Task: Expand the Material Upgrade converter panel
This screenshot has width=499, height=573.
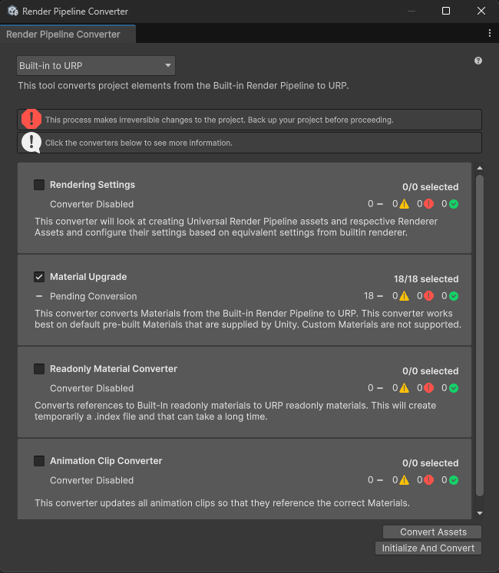Action: 244,300
